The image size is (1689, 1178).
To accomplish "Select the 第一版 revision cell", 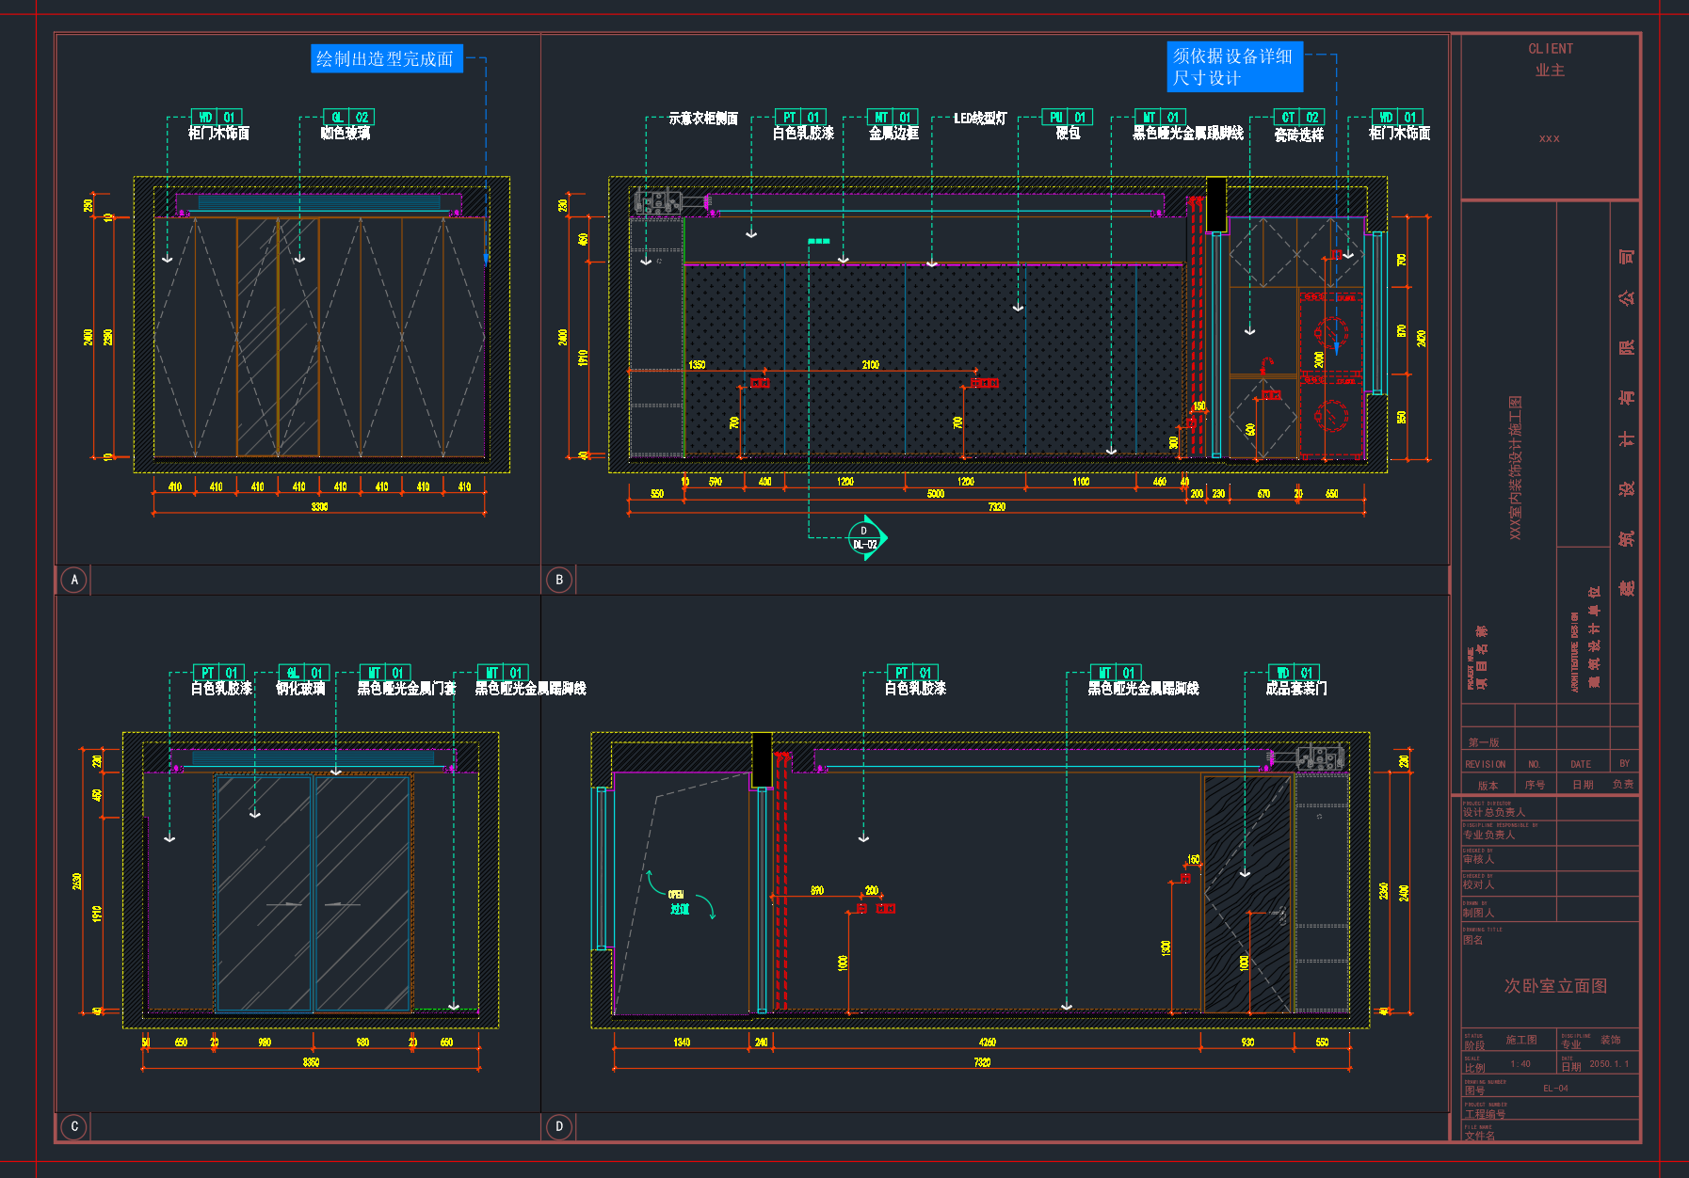I will point(1484,742).
